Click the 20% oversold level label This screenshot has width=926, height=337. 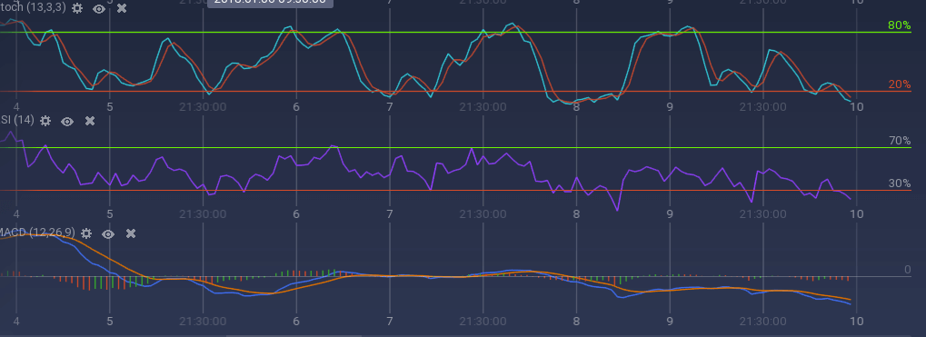point(900,84)
